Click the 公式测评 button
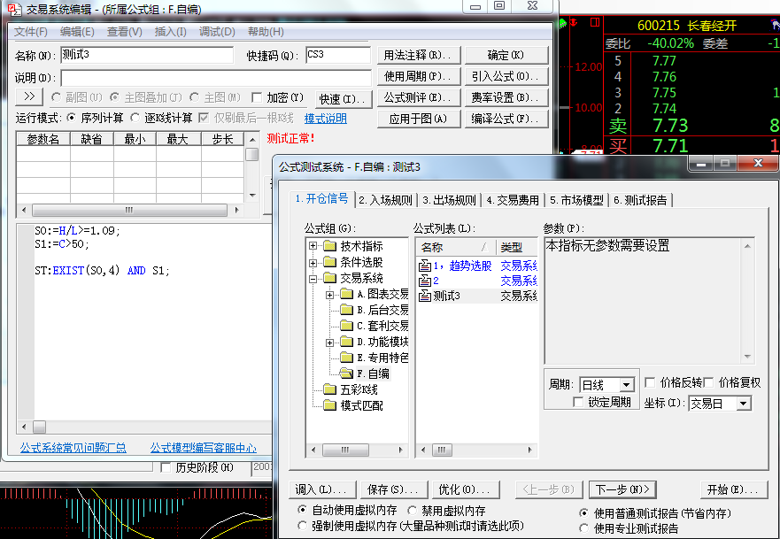Image resolution: width=780 pixels, height=539 pixels. [x=419, y=97]
